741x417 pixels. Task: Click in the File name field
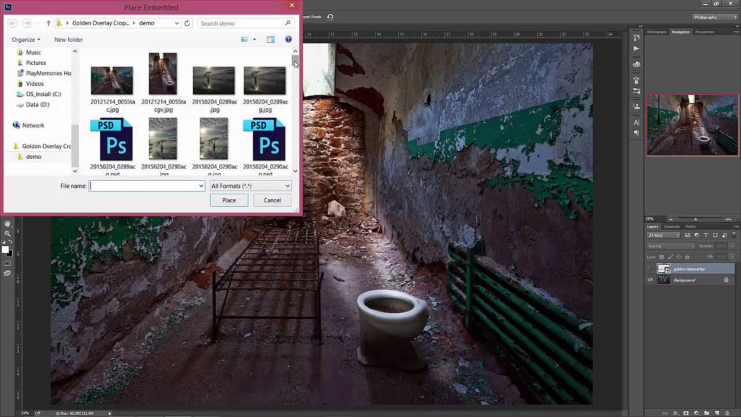(x=143, y=186)
